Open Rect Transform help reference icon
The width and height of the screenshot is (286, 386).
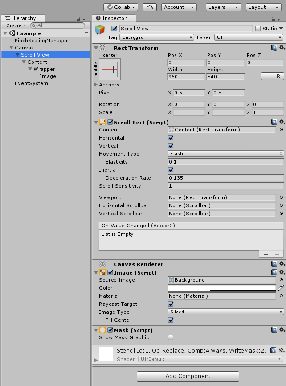click(274, 48)
